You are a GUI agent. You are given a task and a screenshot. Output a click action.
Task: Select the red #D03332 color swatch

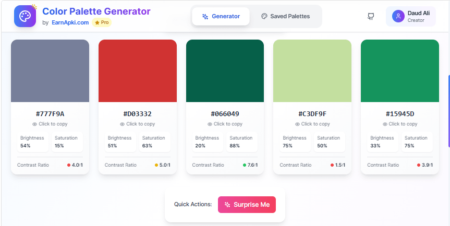pyautogui.click(x=138, y=71)
